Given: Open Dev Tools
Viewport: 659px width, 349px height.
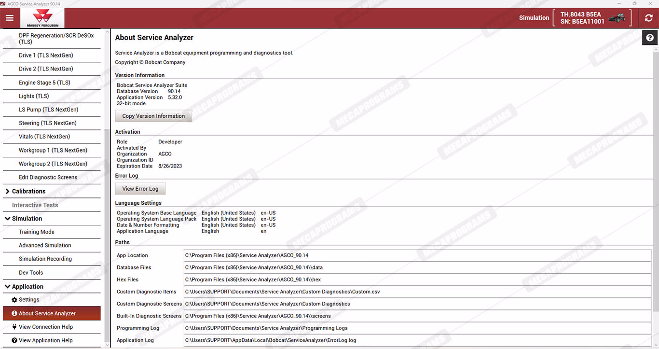Looking at the screenshot, I should pos(52,273).
